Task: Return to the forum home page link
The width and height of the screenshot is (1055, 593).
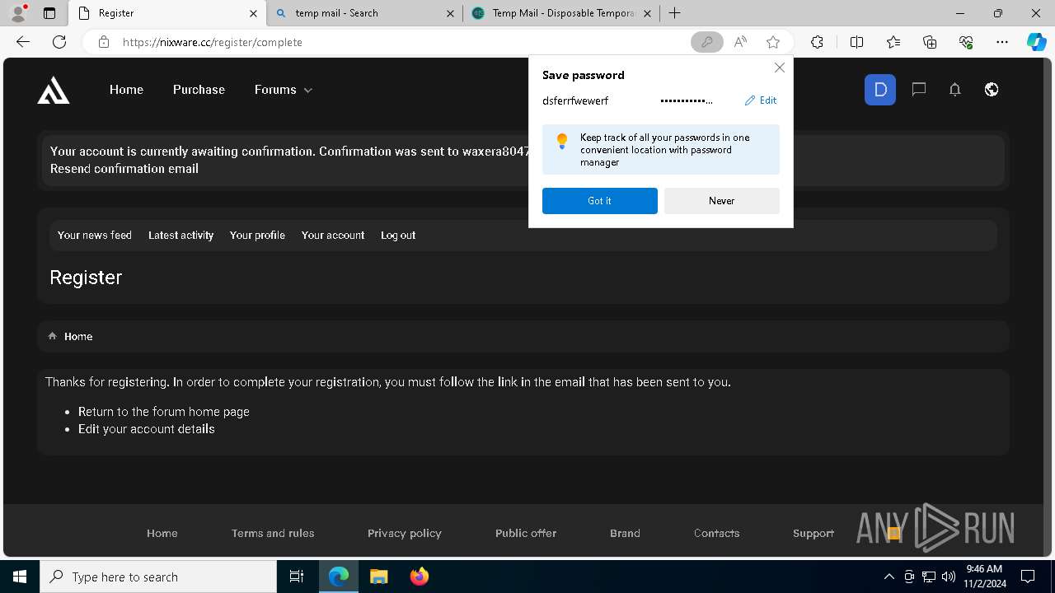Action: click(164, 412)
